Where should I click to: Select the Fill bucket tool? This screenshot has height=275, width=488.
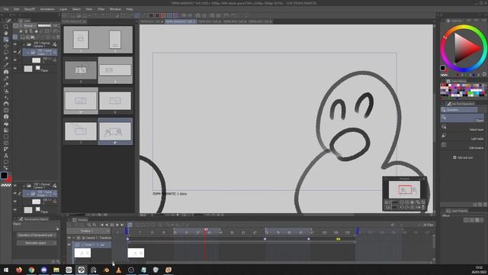pyautogui.click(x=6, y=124)
